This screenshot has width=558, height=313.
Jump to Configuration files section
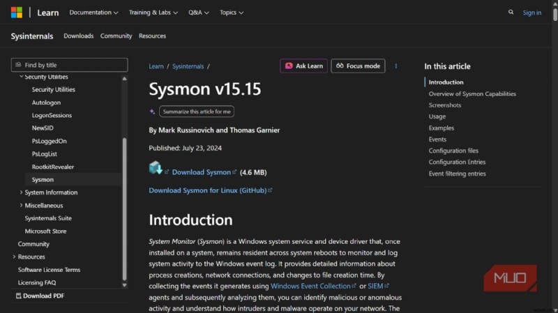click(x=453, y=151)
